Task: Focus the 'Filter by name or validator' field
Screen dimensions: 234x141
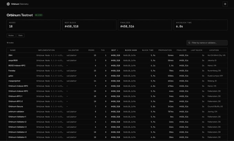Action: tap(207, 43)
